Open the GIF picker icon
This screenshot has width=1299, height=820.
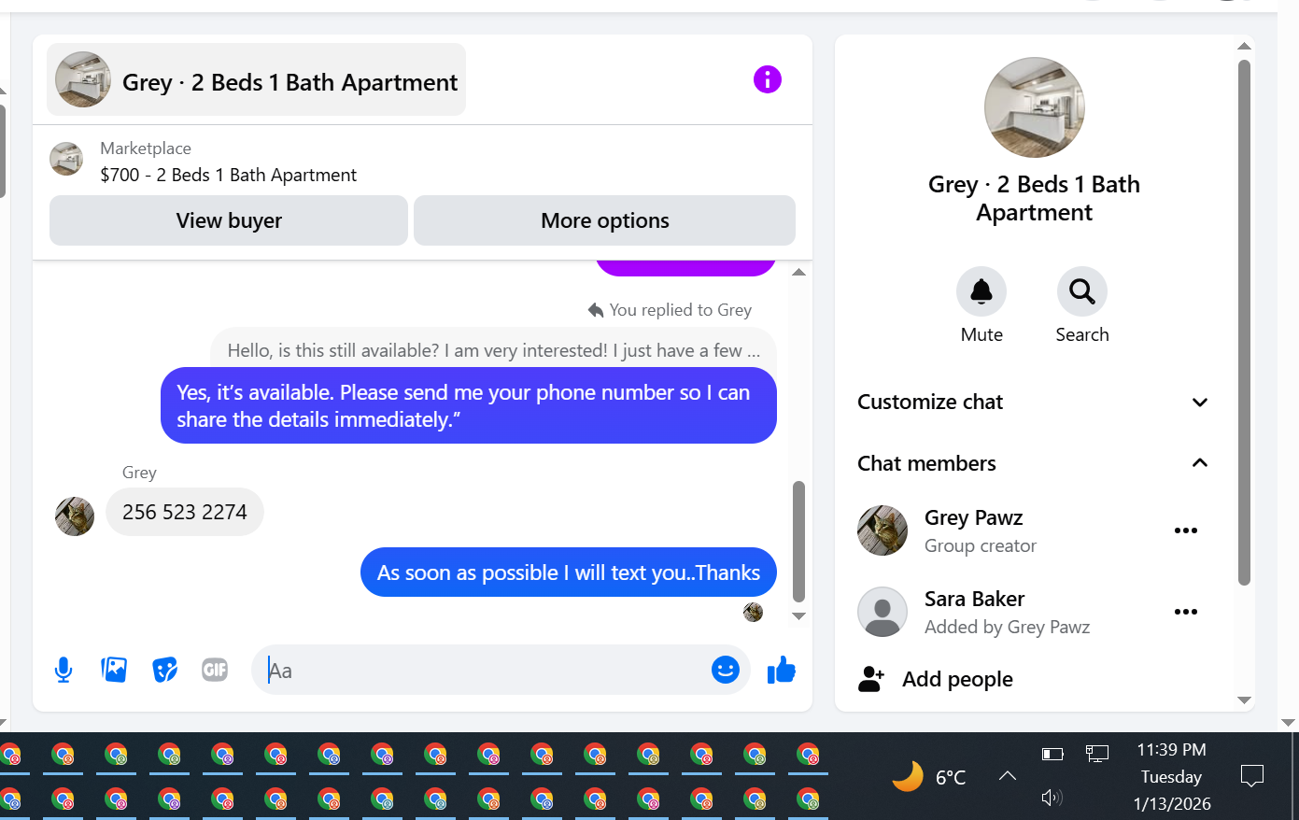click(215, 670)
